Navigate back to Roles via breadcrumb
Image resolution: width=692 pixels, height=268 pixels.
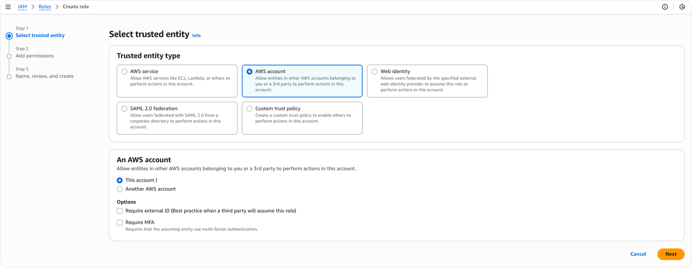[x=45, y=6]
